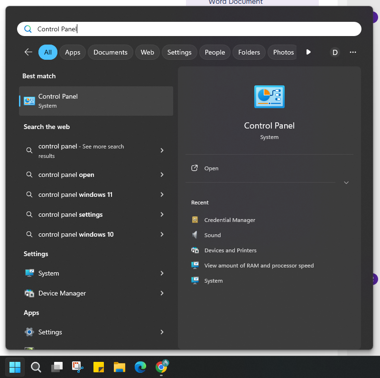The height and width of the screenshot is (378, 380).
Task: Expand the System settings result arrow
Action: tap(162, 273)
